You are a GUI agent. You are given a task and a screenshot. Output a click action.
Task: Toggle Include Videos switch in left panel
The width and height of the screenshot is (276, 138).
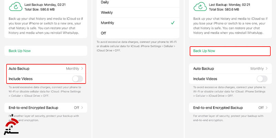[x=78, y=79]
